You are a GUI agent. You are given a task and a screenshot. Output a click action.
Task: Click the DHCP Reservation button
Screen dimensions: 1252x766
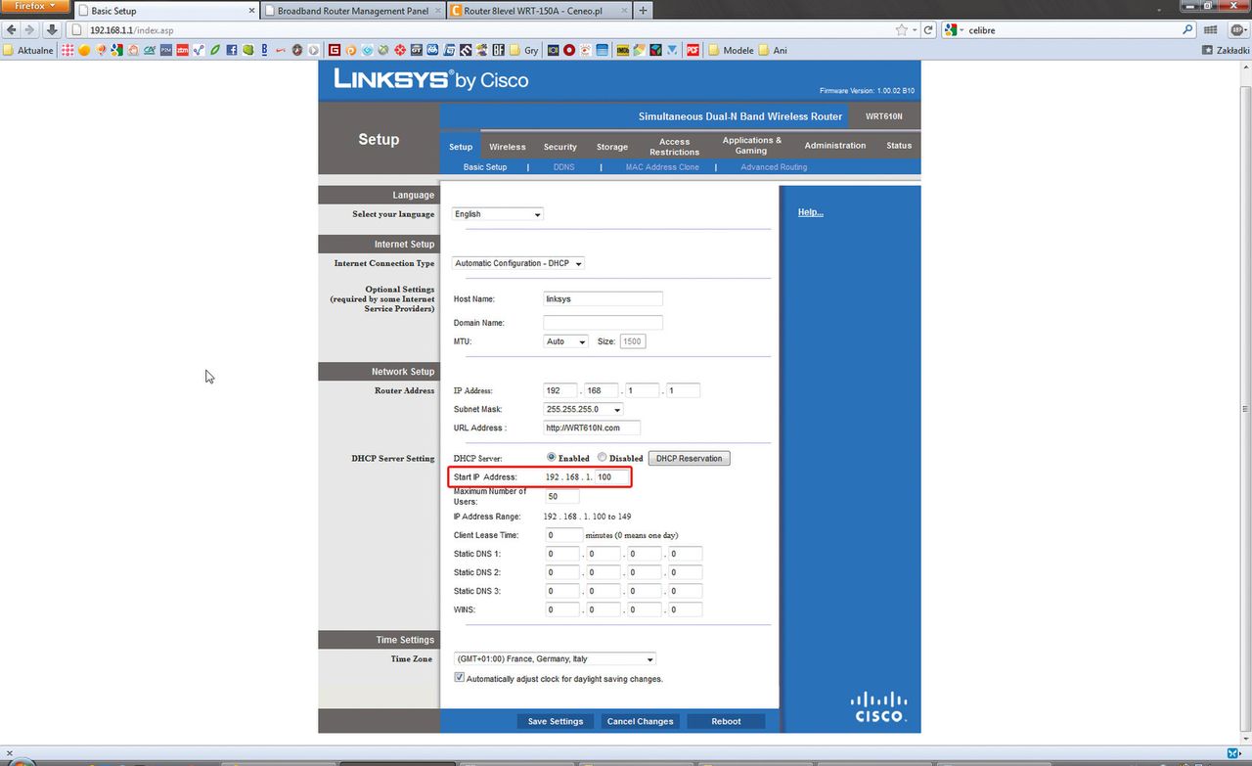pyautogui.click(x=690, y=458)
